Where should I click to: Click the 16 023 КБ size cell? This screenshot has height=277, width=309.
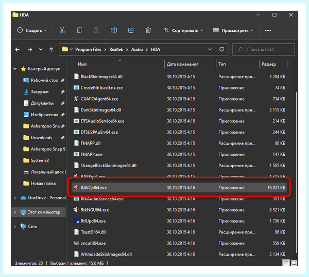pyautogui.click(x=276, y=188)
